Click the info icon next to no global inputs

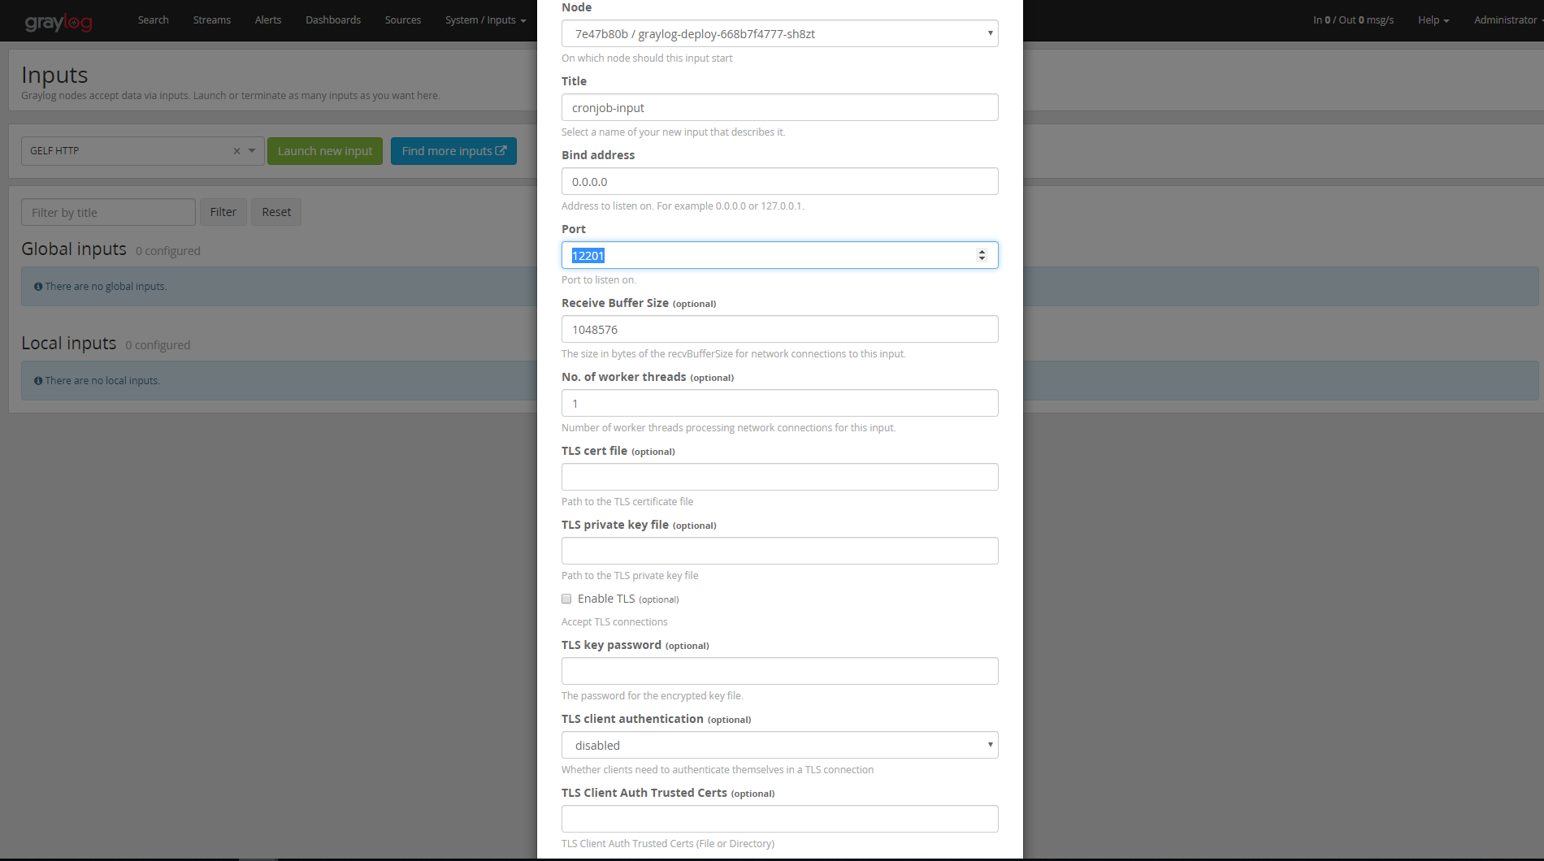(x=38, y=287)
